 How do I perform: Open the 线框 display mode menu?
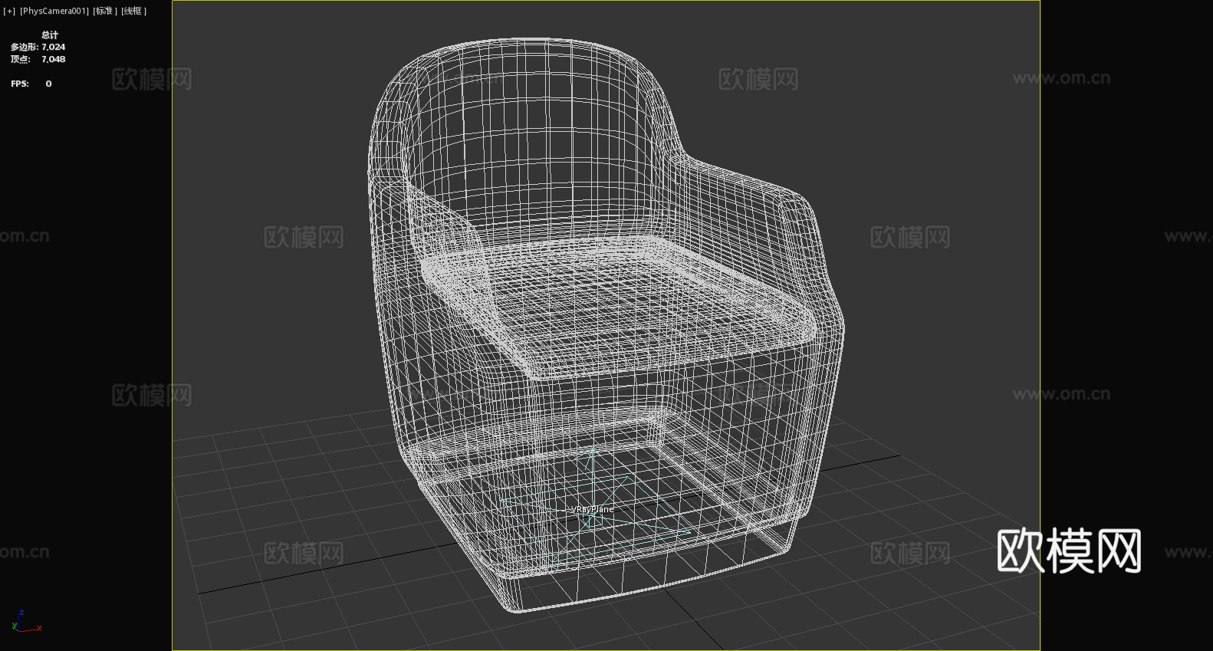click(133, 11)
